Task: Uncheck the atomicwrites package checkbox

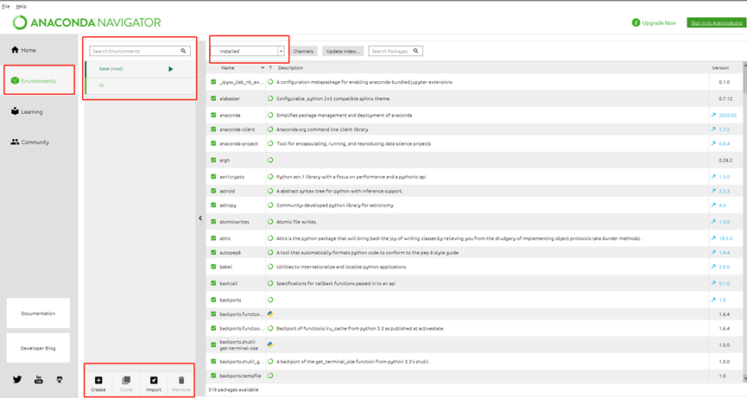Action: pos(213,221)
